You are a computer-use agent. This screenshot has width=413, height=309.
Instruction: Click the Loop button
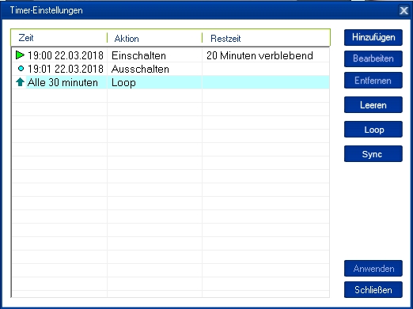coord(373,130)
